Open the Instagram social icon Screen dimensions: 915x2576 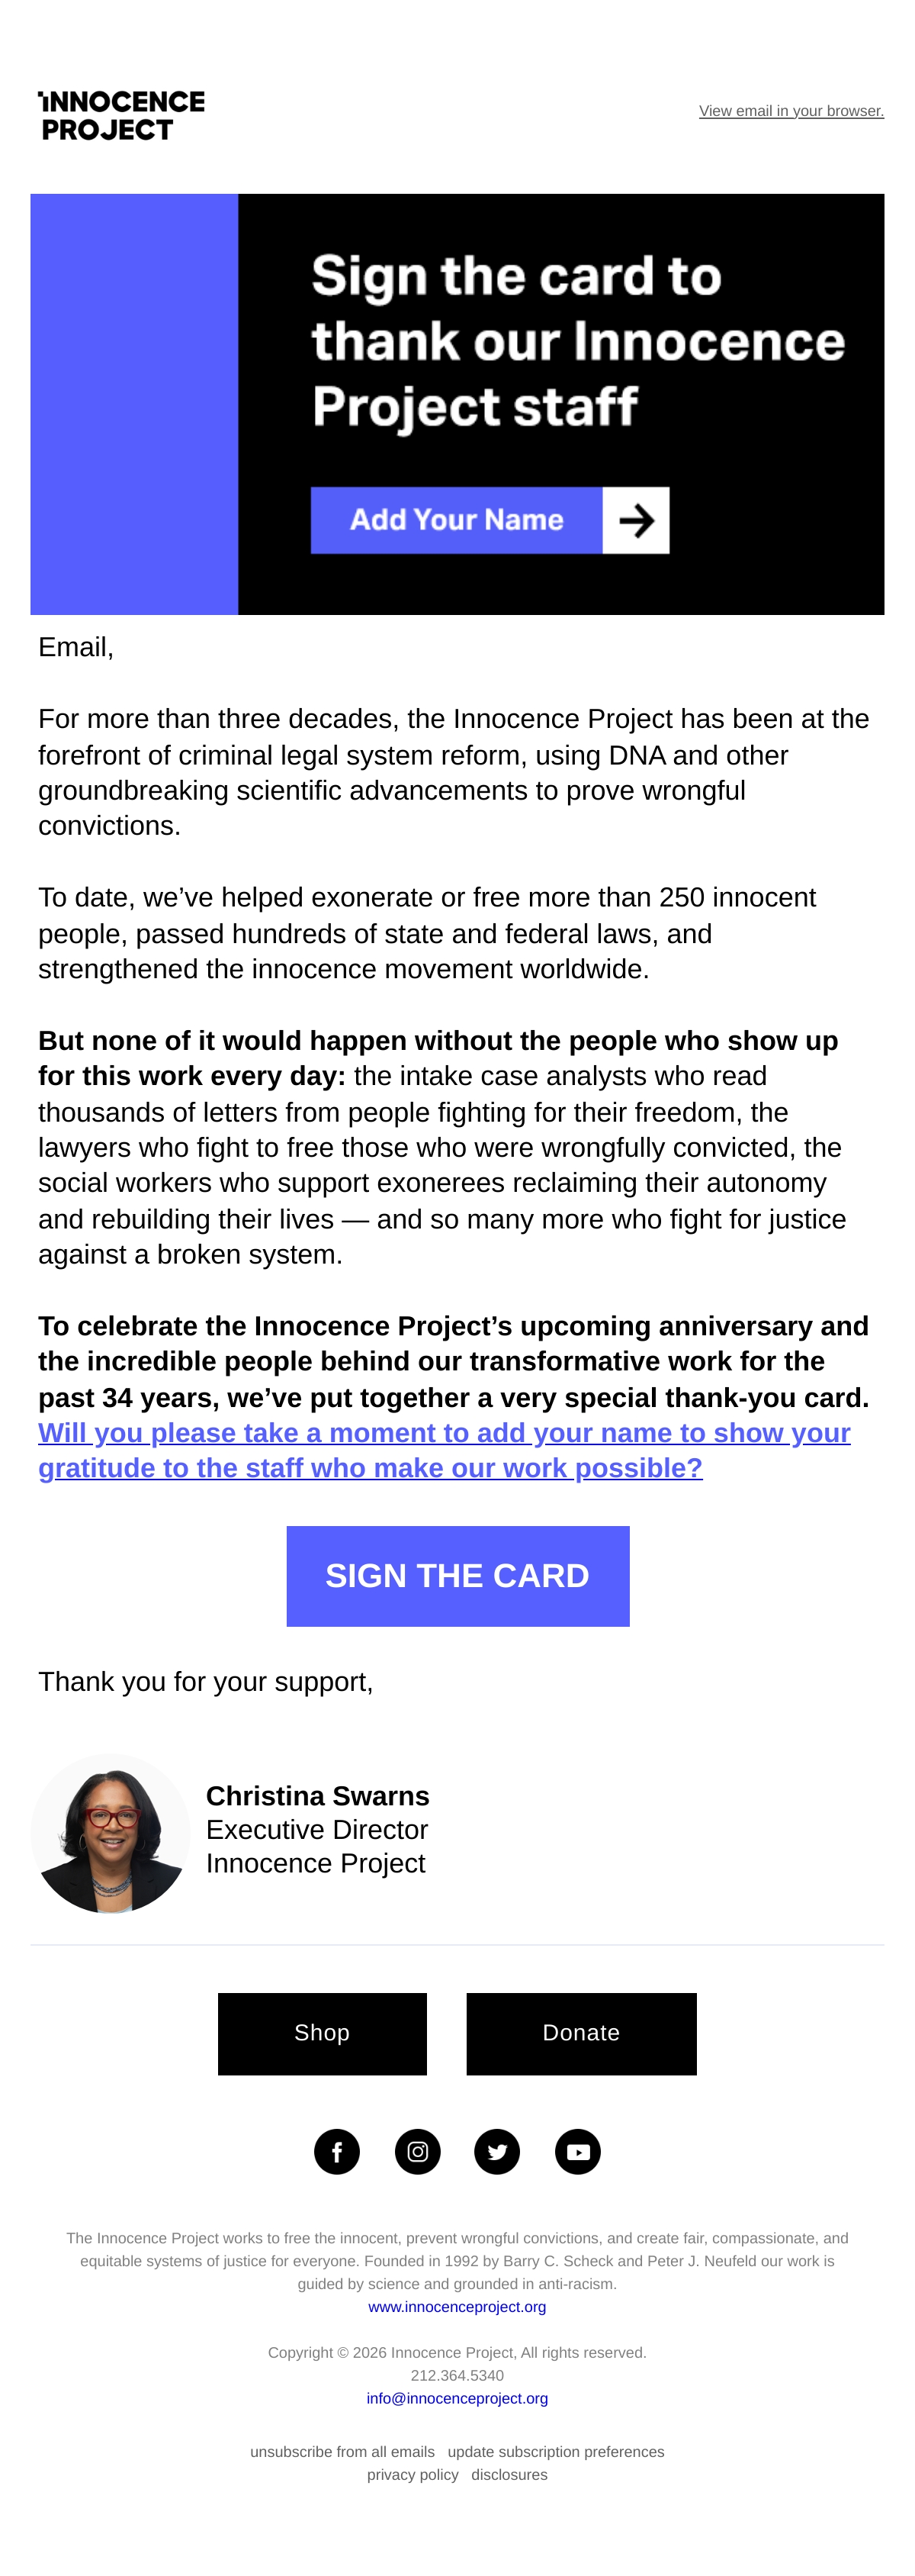(x=418, y=2151)
